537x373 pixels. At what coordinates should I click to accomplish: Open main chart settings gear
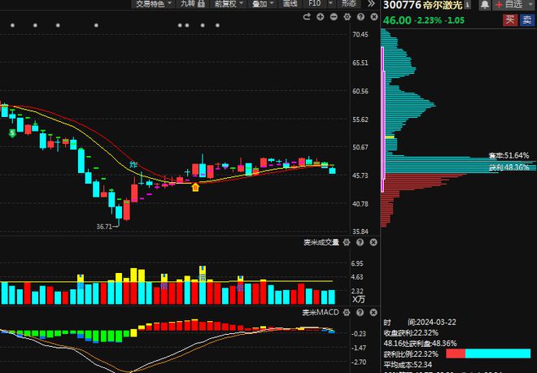347,17
